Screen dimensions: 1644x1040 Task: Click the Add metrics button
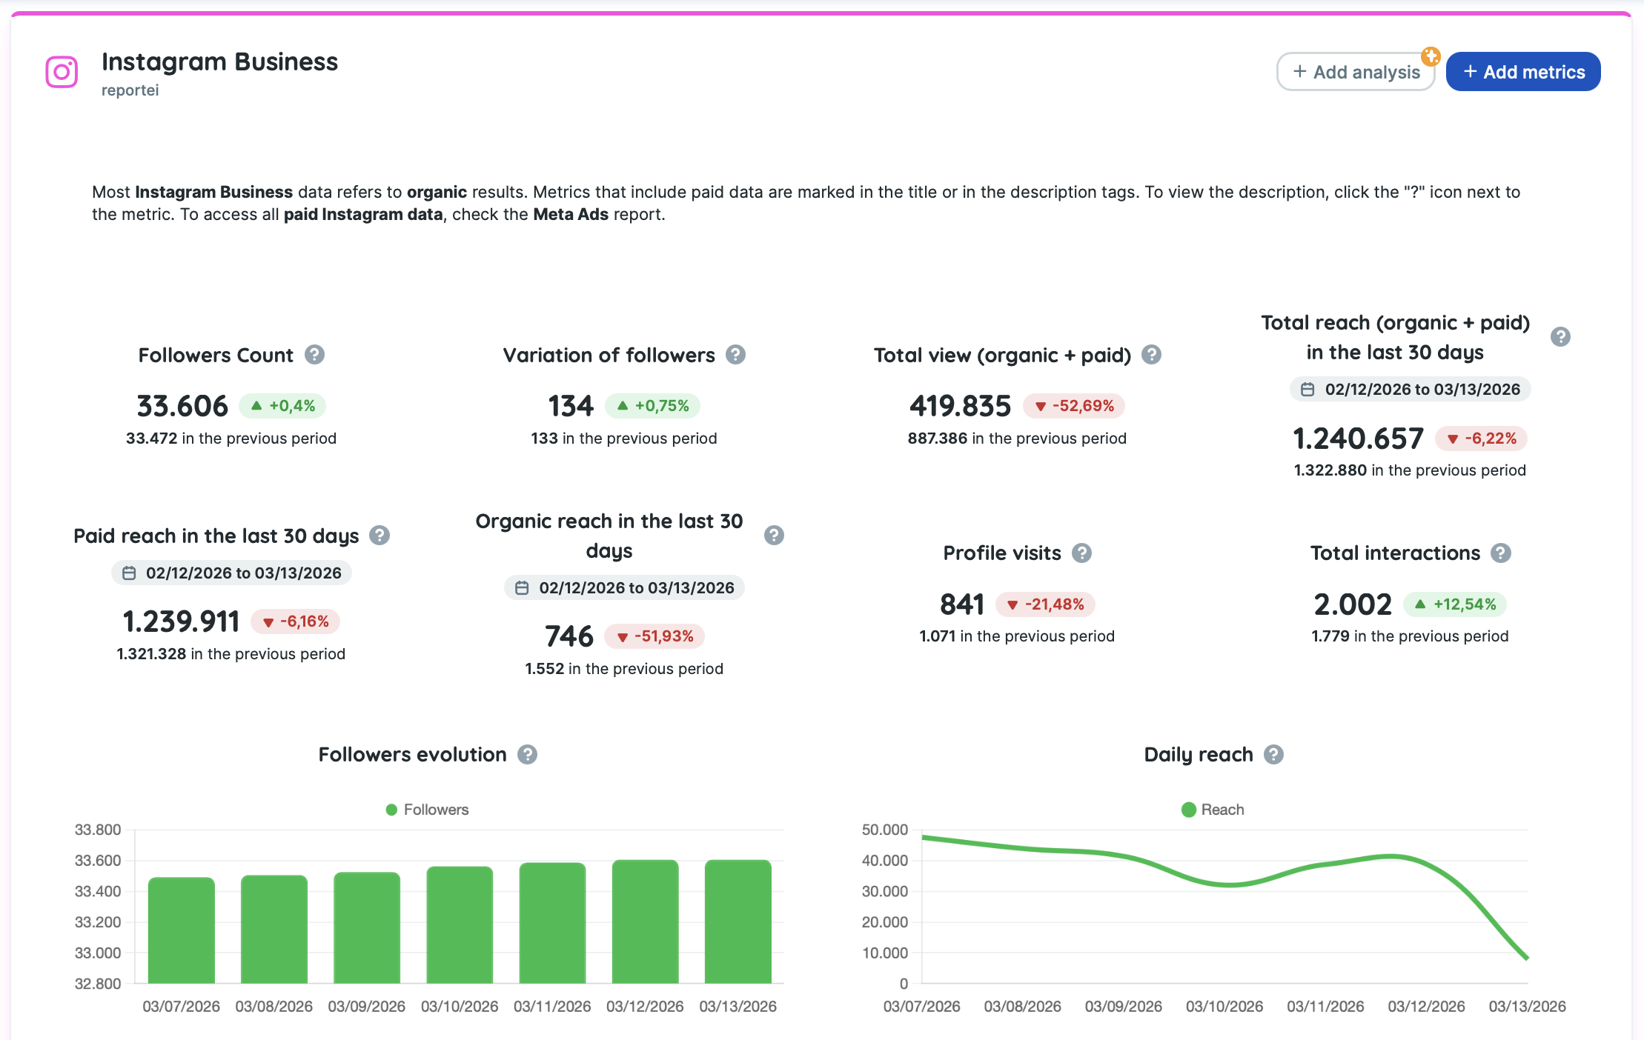pos(1522,72)
